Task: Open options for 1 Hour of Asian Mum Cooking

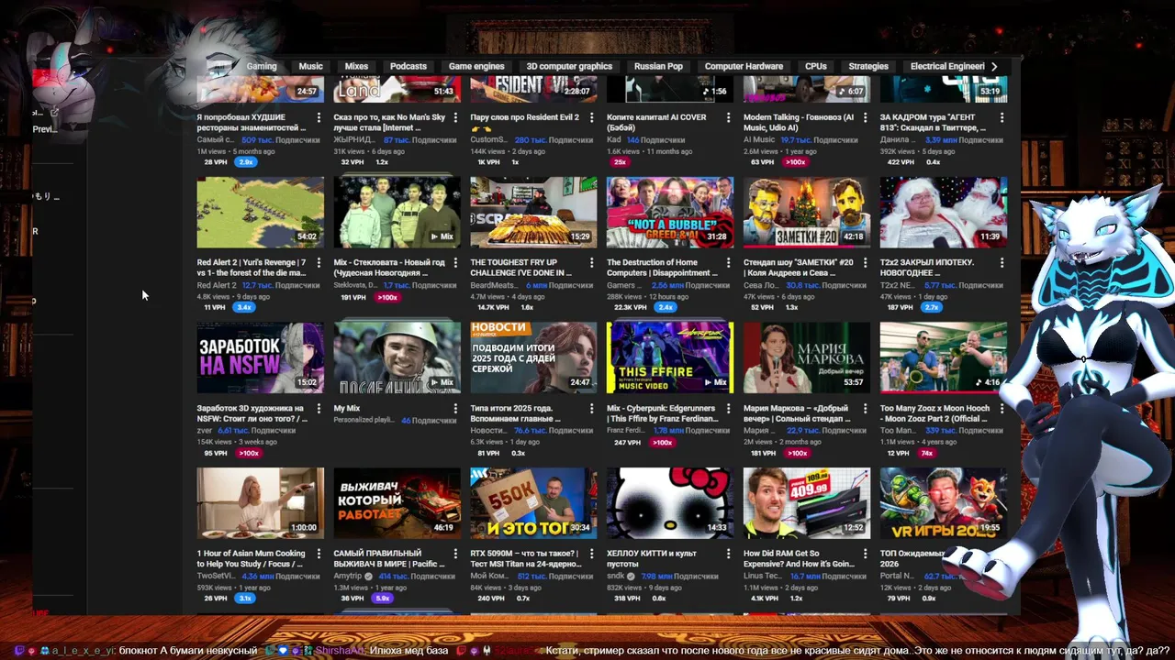Action: 319,555
